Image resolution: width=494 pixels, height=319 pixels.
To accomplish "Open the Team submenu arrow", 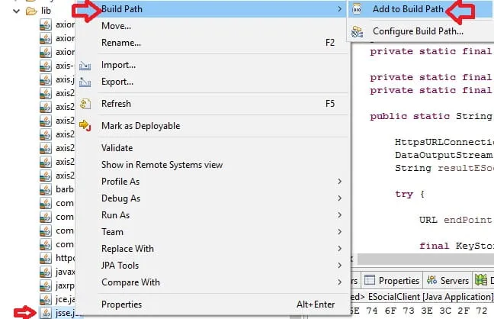I will tap(338, 232).
